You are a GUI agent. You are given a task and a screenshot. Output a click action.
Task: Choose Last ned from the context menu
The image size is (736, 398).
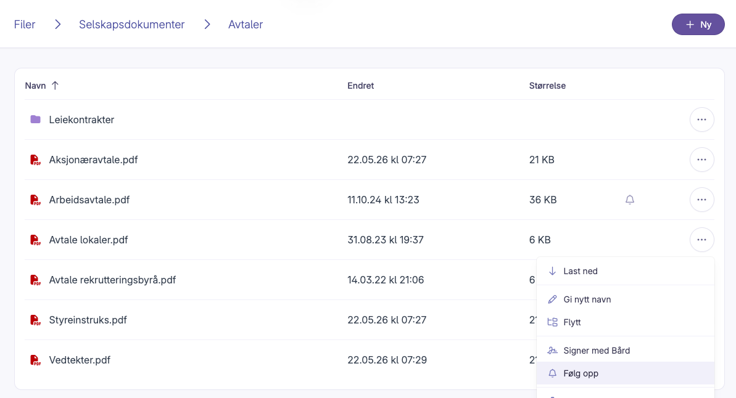point(625,271)
